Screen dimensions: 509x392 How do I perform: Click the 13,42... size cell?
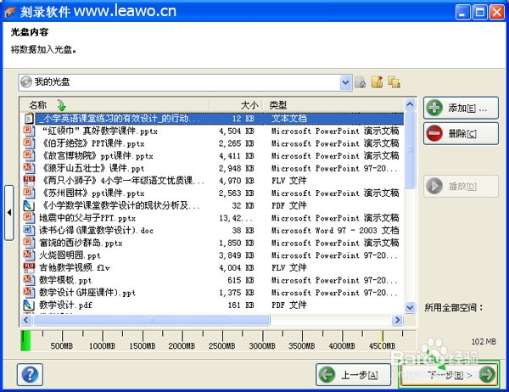236,218
